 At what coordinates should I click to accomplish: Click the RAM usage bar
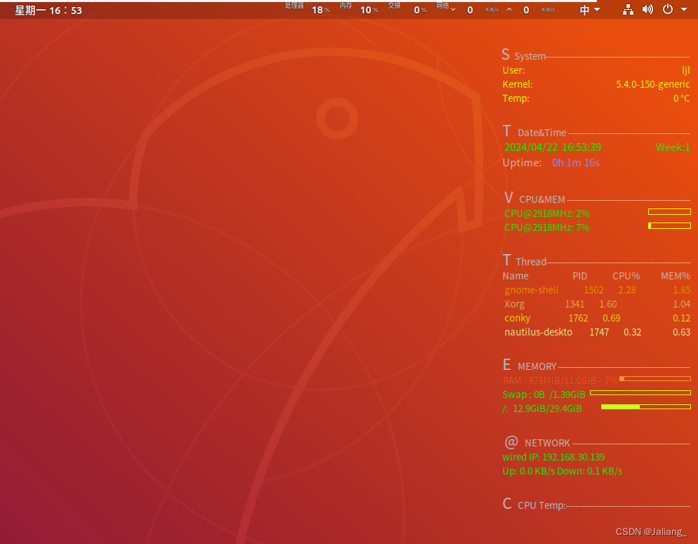coord(655,379)
